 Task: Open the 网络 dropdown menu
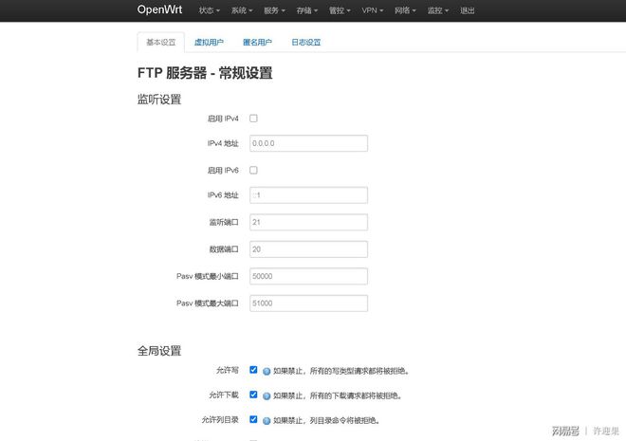tap(405, 10)
